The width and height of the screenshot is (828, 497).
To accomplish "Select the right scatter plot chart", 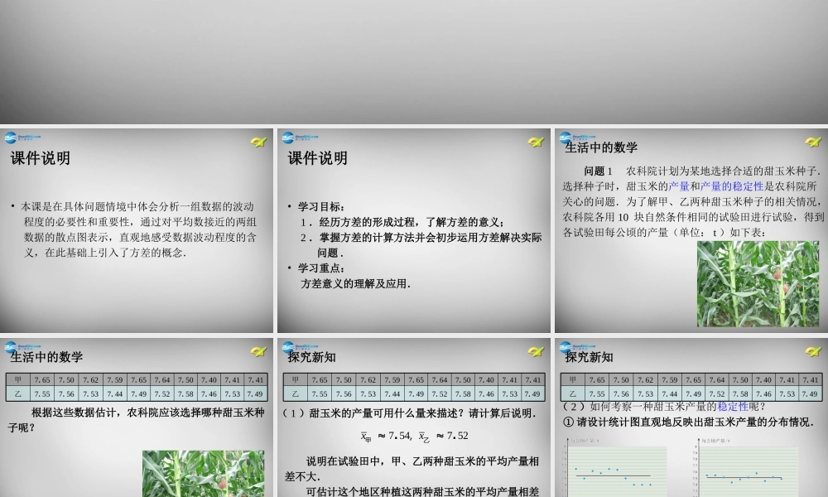I will 749,467.
